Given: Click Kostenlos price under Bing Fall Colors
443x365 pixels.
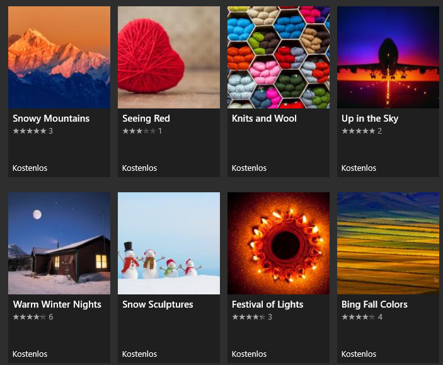Looking at the screenshot, I should click(x=359, y=354).
